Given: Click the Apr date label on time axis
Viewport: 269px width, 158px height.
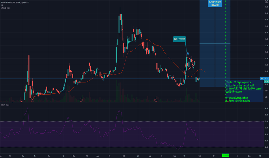Looking at the screenshot, I should pyautogui.click(x=49, y=156).
